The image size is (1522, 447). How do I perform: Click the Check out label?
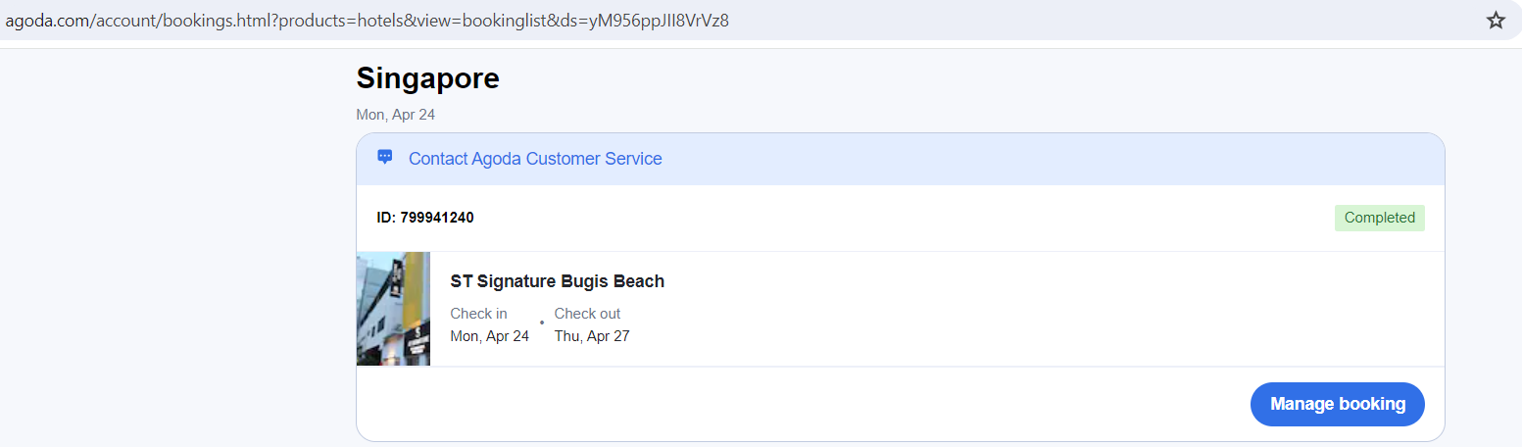pyautogui.click(x=587, y=314)
